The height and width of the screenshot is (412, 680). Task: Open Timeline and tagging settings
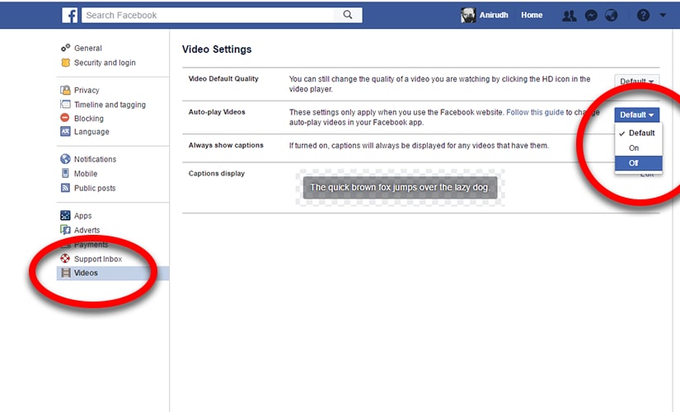[110, 105]
